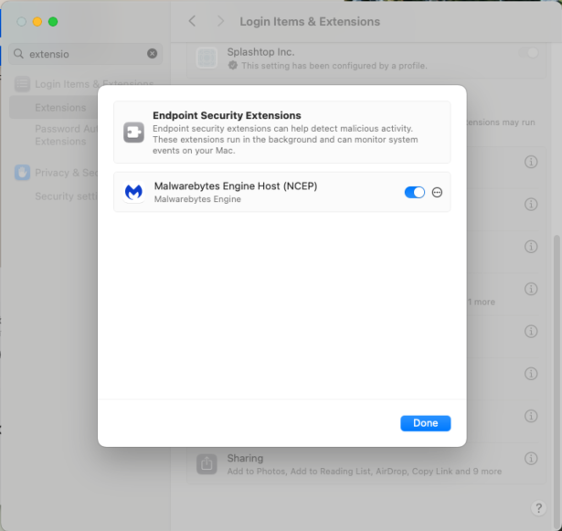Click the profile verified badge under Splashtop

coord(233,65)
